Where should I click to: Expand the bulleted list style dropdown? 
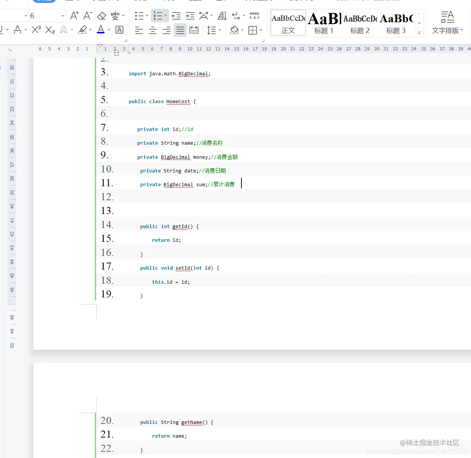[147, 16]
